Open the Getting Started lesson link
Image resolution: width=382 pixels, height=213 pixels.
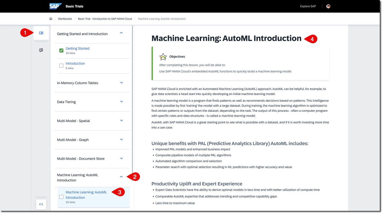pyautogui.click(x=77, y=48)
